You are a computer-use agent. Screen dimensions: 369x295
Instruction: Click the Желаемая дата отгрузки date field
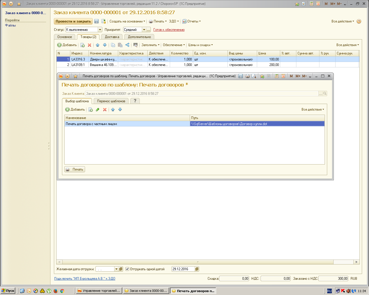[105, 269]
